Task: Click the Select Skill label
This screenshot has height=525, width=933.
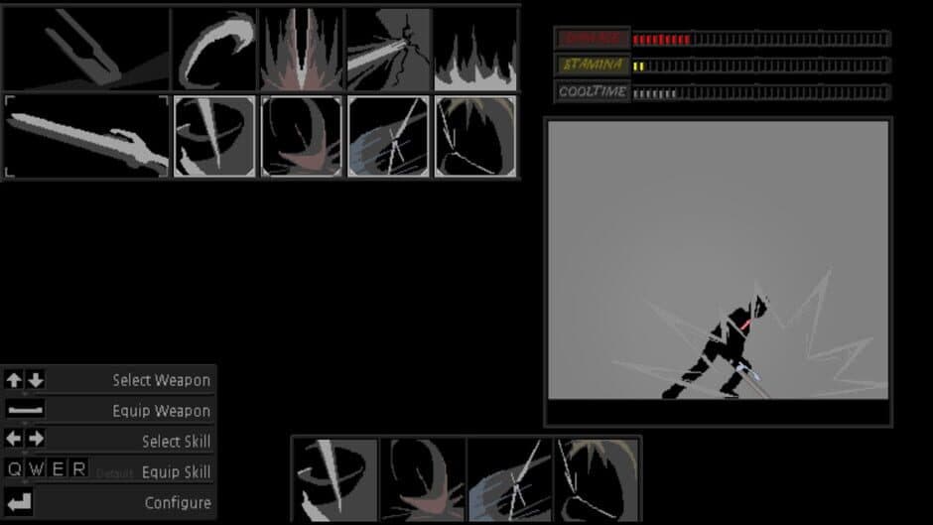Action: tap(176, 441)
